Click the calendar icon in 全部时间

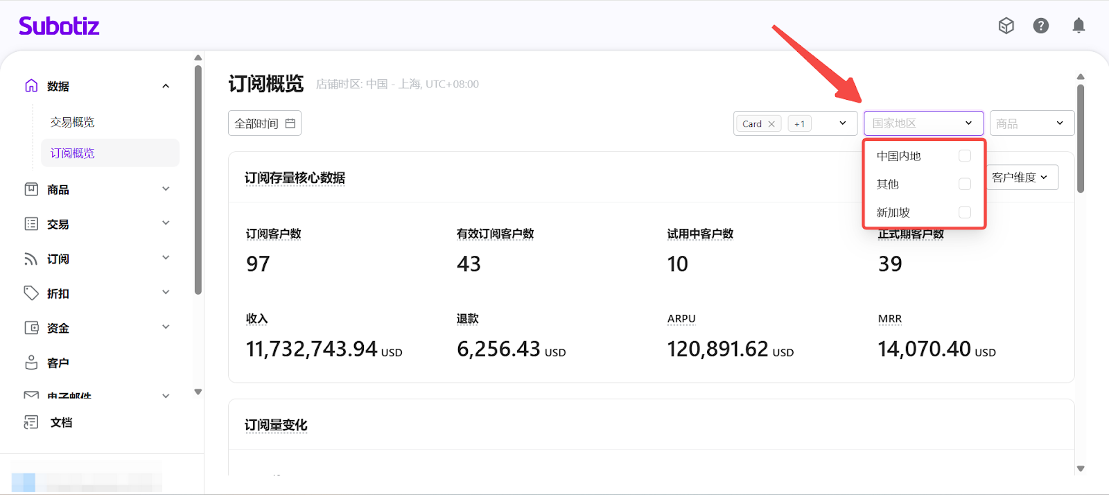tap(290, 123)
